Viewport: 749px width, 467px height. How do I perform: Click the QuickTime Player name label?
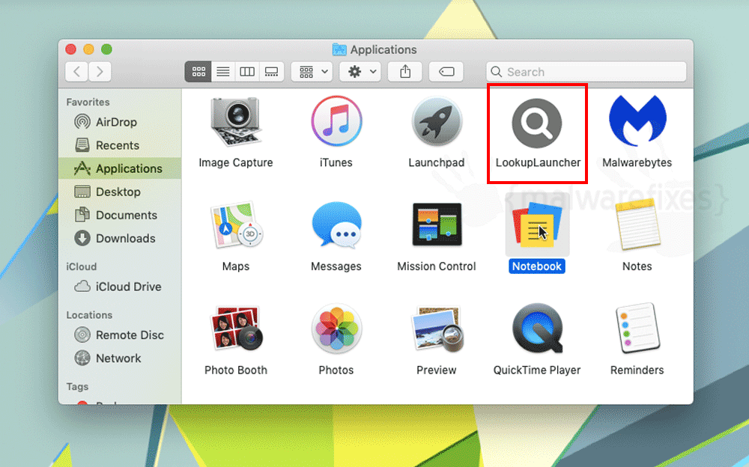[537, 370]
